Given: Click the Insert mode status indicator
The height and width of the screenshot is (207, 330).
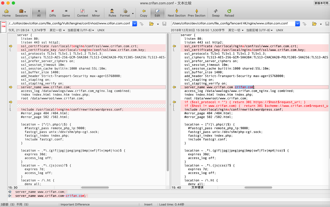Looking at the screenshot, I should pyautogui.click(x=148, y=205).
